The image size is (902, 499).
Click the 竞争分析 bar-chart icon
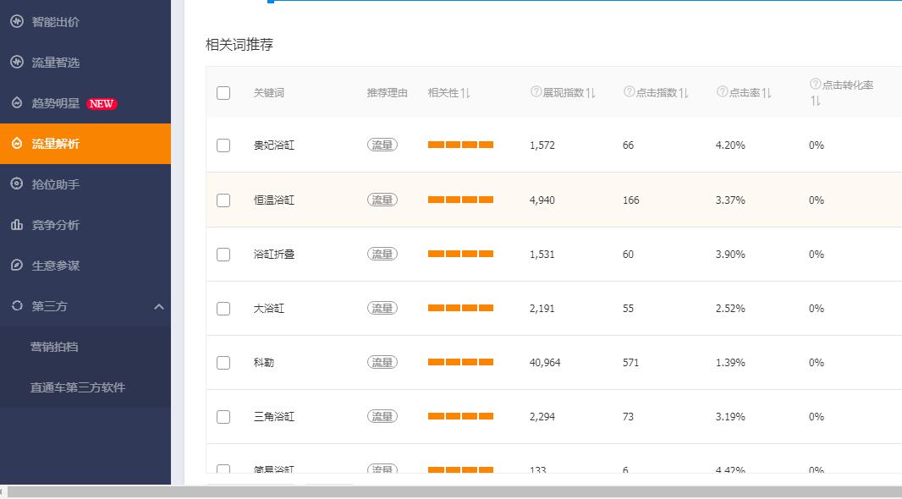(x=18, y=225)
